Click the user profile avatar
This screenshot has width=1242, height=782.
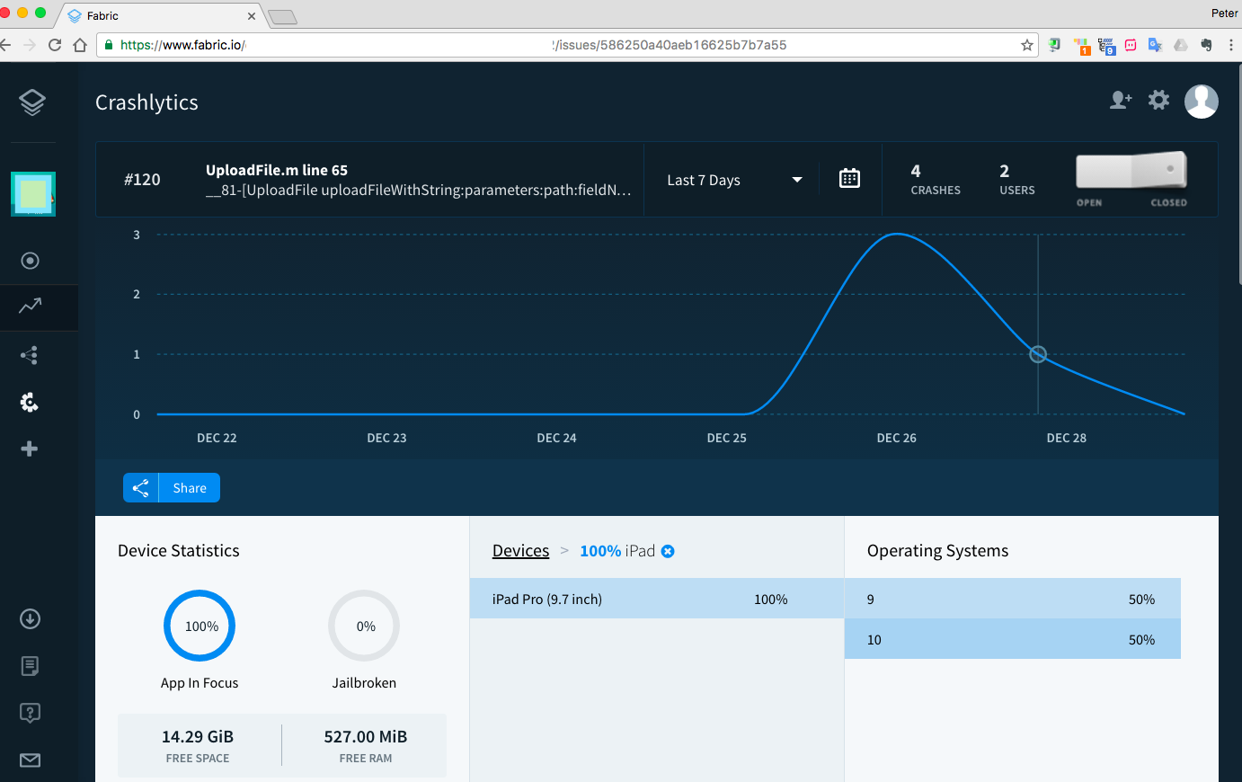(1202, 102)
